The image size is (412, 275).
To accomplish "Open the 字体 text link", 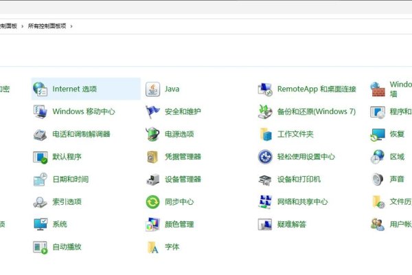I will 172,247.
